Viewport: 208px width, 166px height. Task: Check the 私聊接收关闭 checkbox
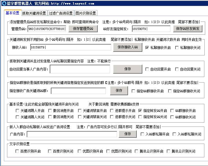[x=177, y=48]
